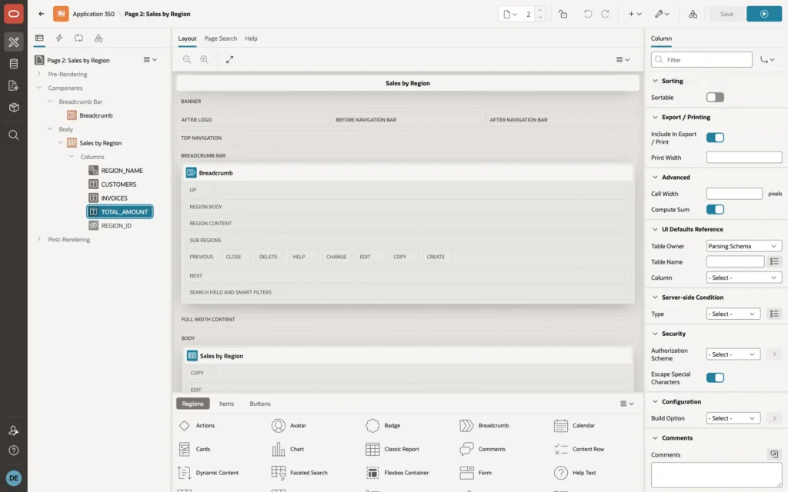This screenshot has width=788, height=492.
Task: Switch to Dynamic Actions lightning tab
Action: [x=58, y=38]
